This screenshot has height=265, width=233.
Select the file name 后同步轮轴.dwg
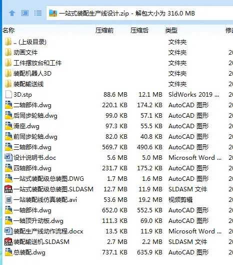35,116
